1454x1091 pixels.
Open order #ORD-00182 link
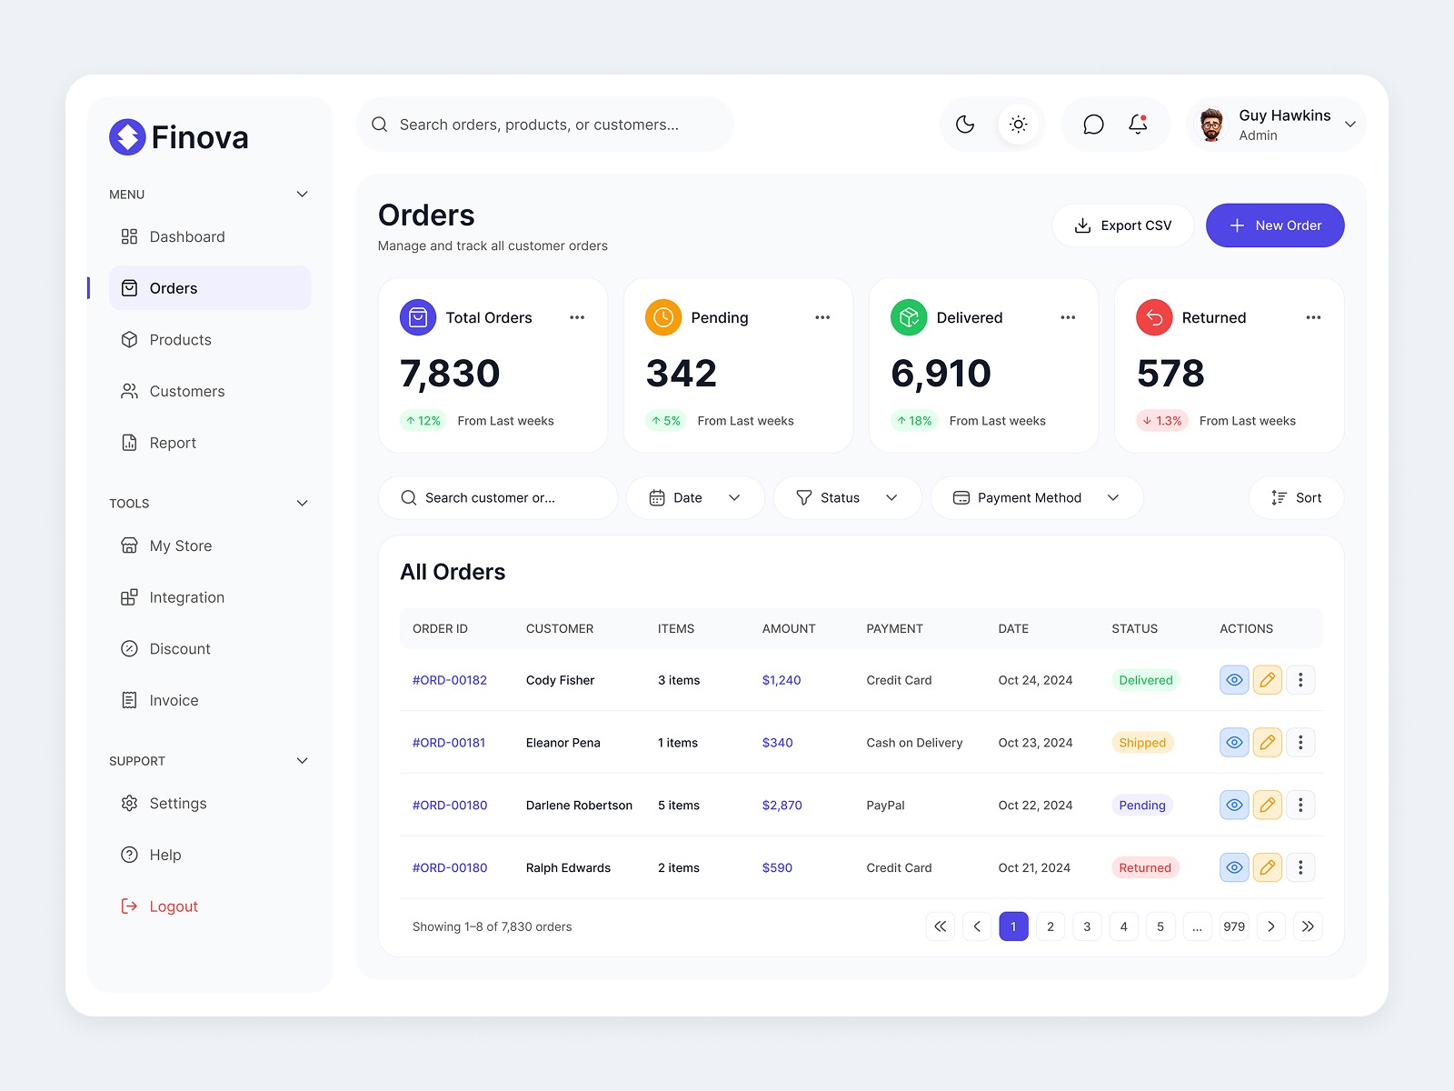450,680
